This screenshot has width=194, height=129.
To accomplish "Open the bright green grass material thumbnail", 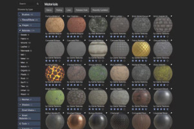I will [x=55, y=97].
